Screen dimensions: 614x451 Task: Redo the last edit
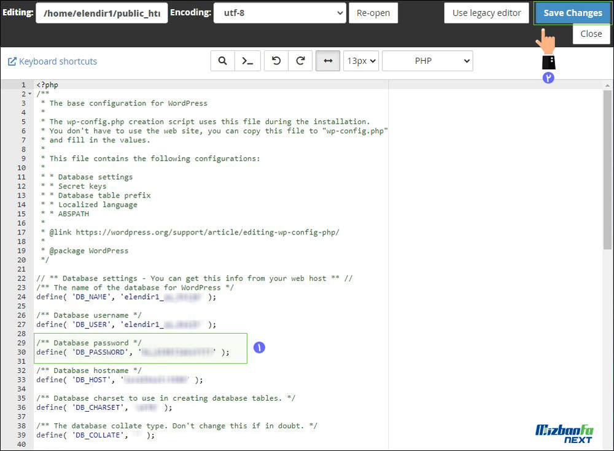pos(300,61)
